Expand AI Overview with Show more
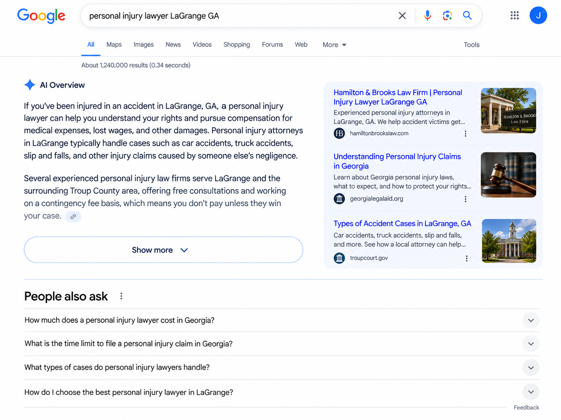Viewport: 561px width, 420px height. (163, 250)
